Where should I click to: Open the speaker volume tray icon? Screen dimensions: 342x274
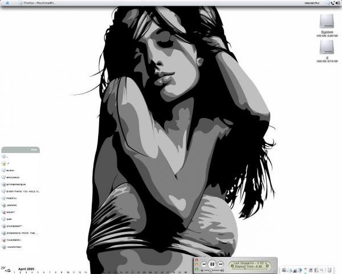(x=338, y=3)
